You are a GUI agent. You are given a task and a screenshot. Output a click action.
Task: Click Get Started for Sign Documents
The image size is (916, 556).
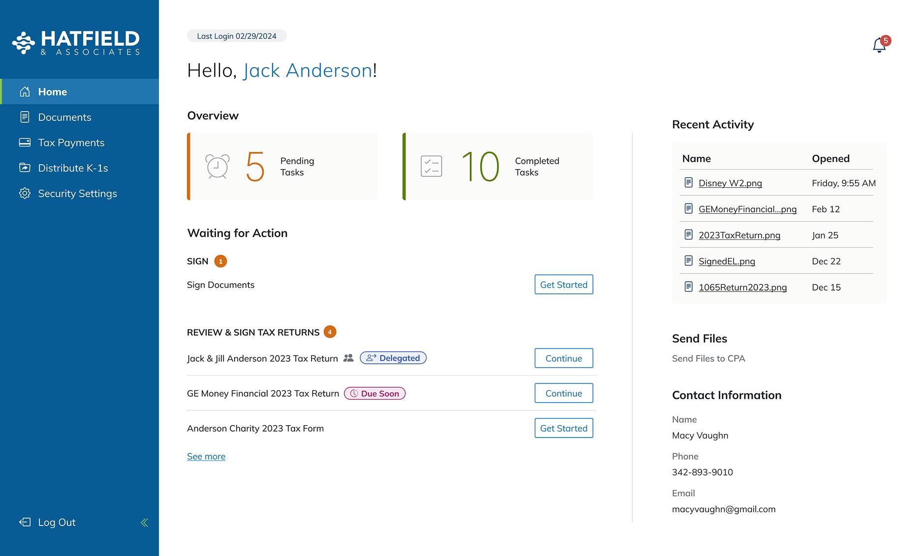pos(563,284)
